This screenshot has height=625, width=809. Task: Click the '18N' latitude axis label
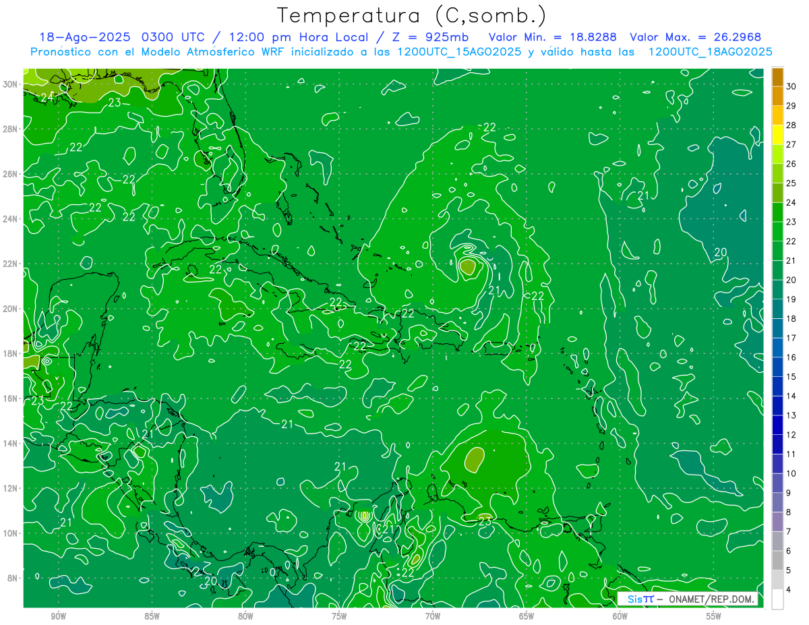tap(11, 353)
